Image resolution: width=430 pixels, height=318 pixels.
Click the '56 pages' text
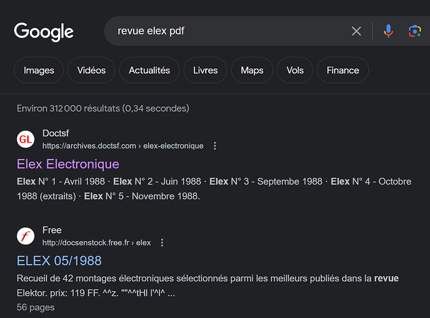click(x=36, y=307)
